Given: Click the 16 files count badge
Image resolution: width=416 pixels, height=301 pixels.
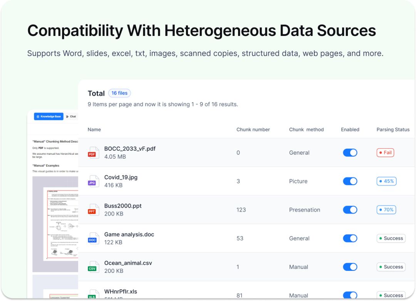Looking at the screenshot, I should 119,93.
